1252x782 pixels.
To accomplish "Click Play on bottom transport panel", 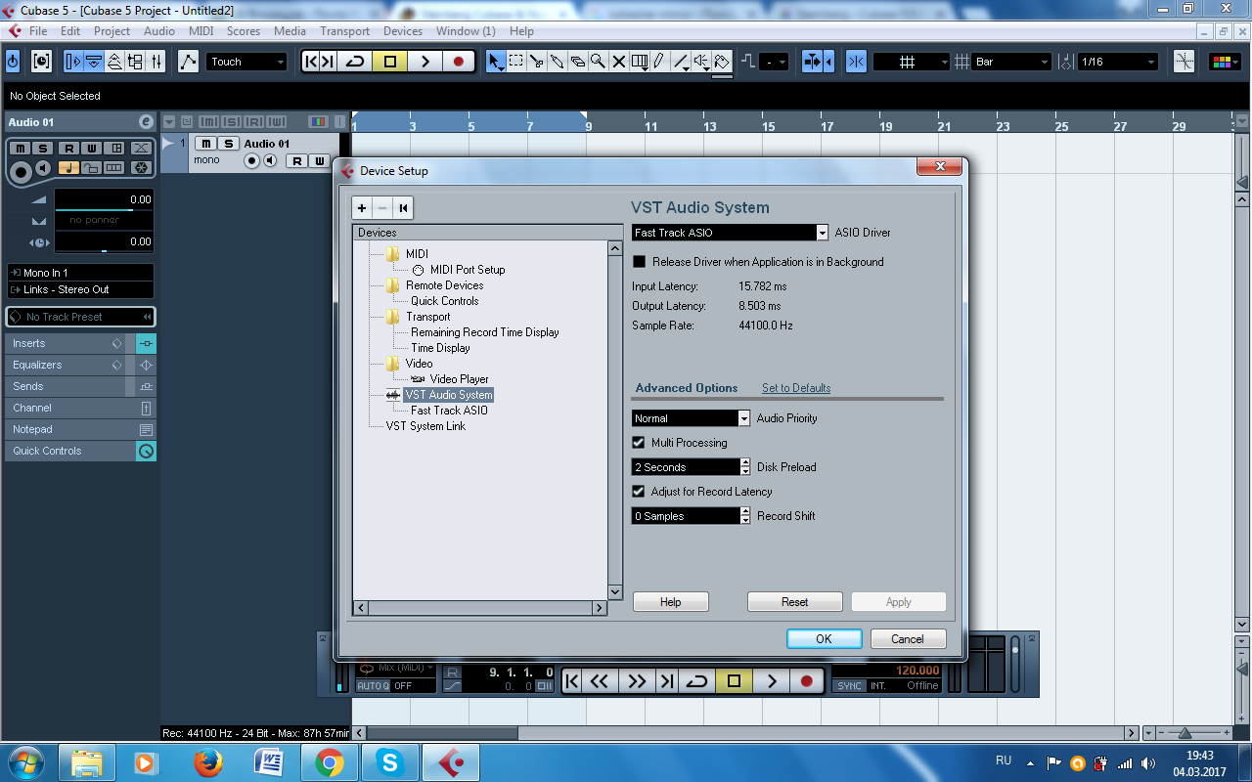I will point(772,681).
